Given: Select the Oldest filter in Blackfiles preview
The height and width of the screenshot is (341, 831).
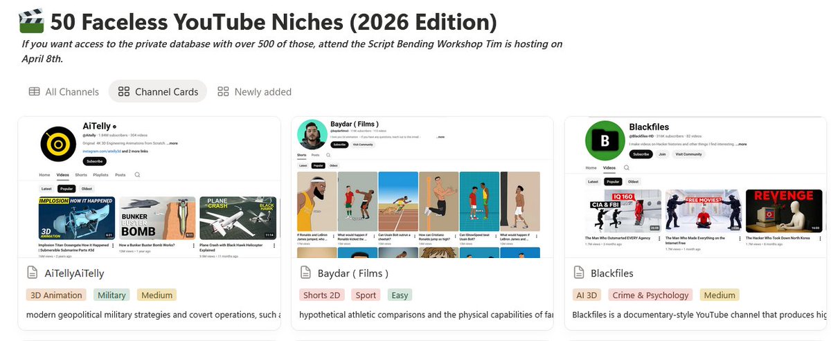Looking at the screenshot, I should point(634,181).
